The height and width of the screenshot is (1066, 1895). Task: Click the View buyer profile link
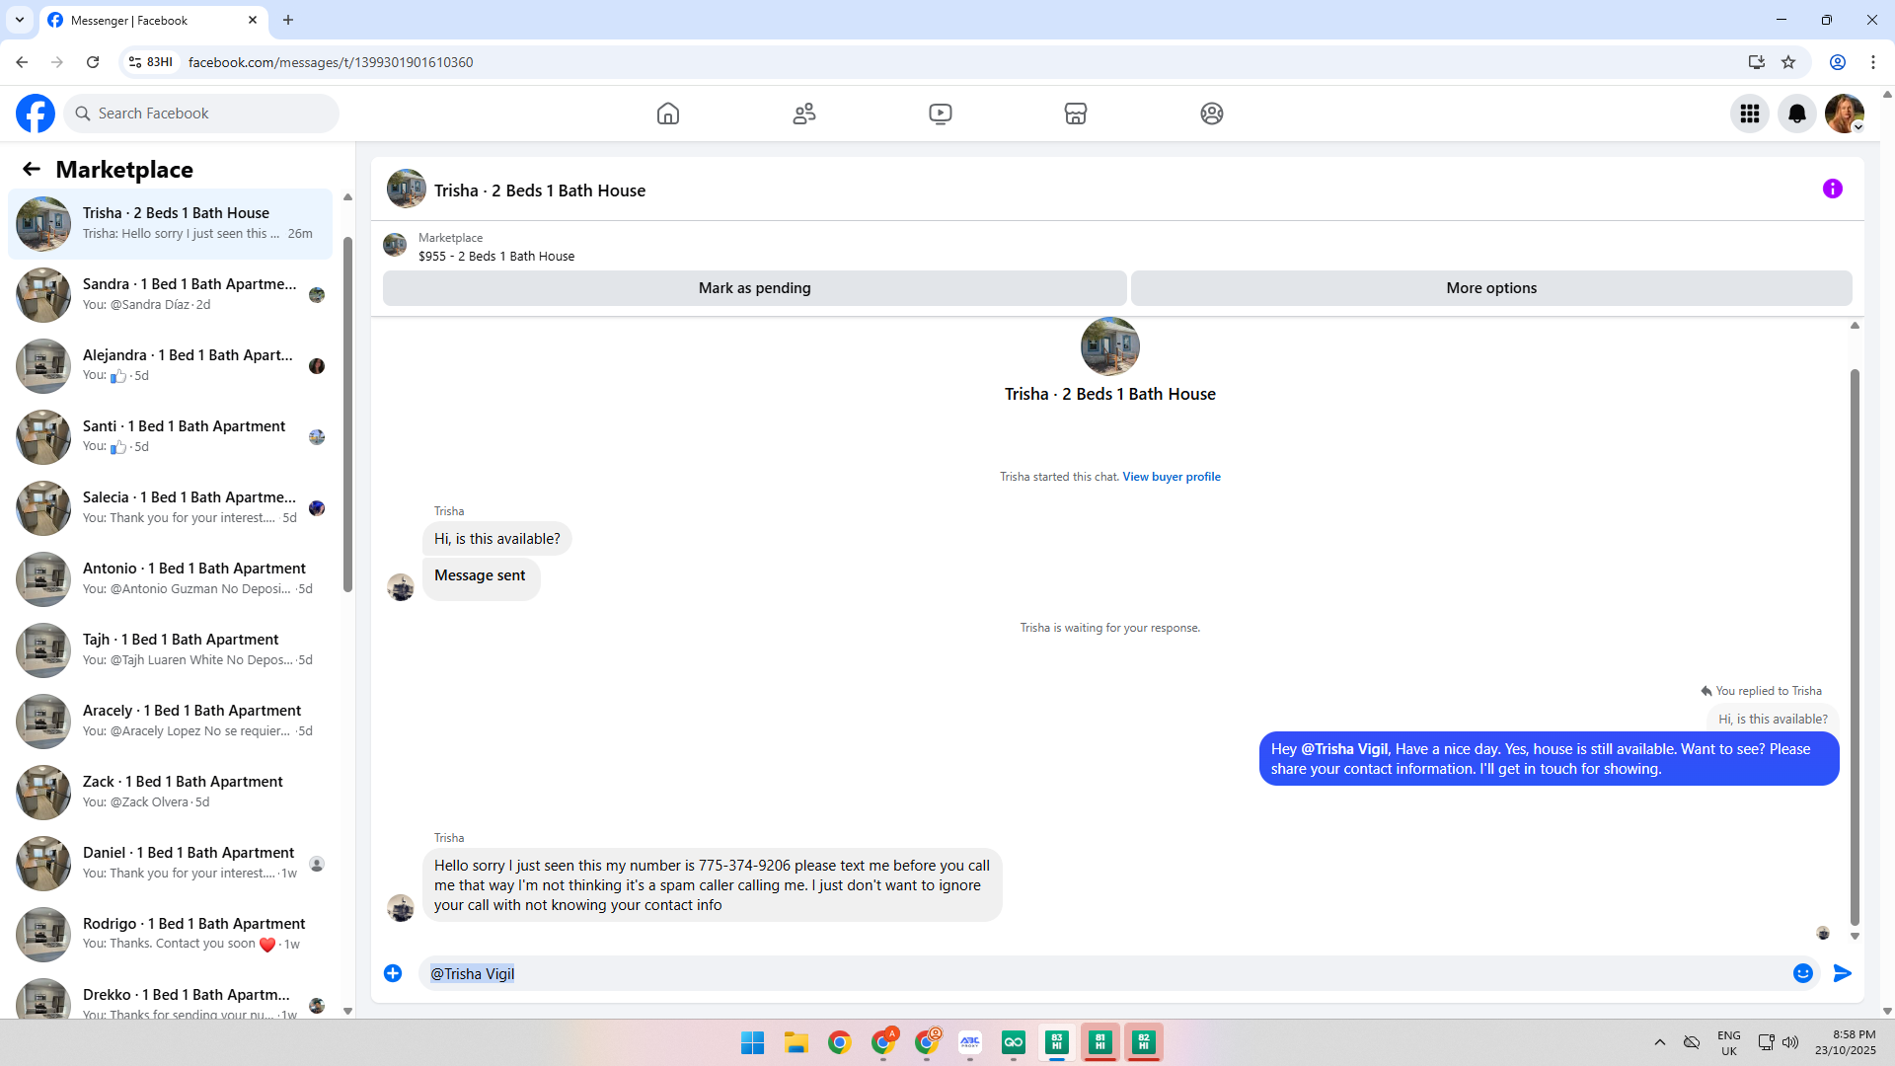point(1172,477)
